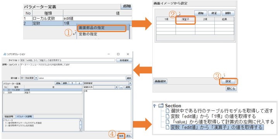Image resolution: width=278 pixels, height=139 pixels.
Task: Click the タイトル text field
Action: coord(67,60)
